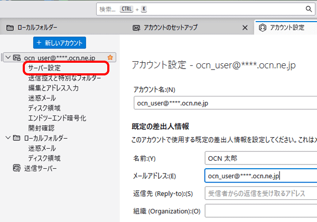
Task: Close the アカウントのセットアップ tab
Action: pos(245,27)
